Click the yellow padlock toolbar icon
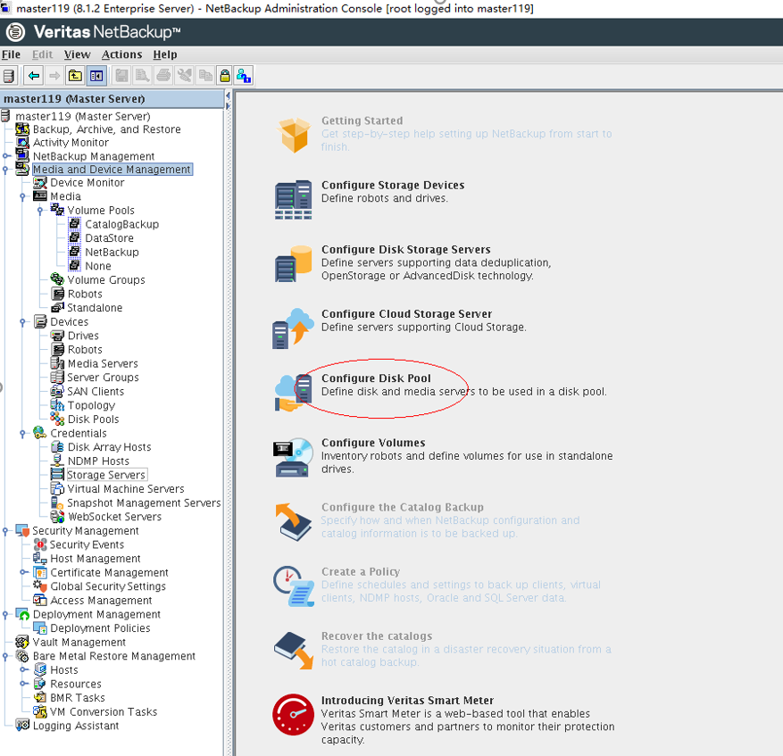 [x=224, y=76]
